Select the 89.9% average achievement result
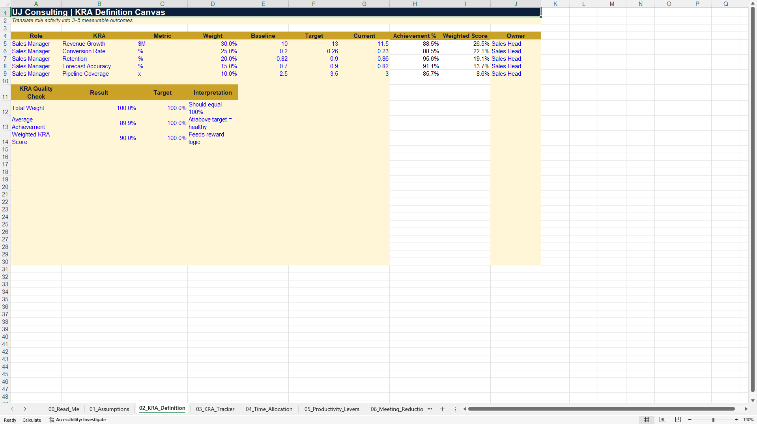 coord(99,123)
